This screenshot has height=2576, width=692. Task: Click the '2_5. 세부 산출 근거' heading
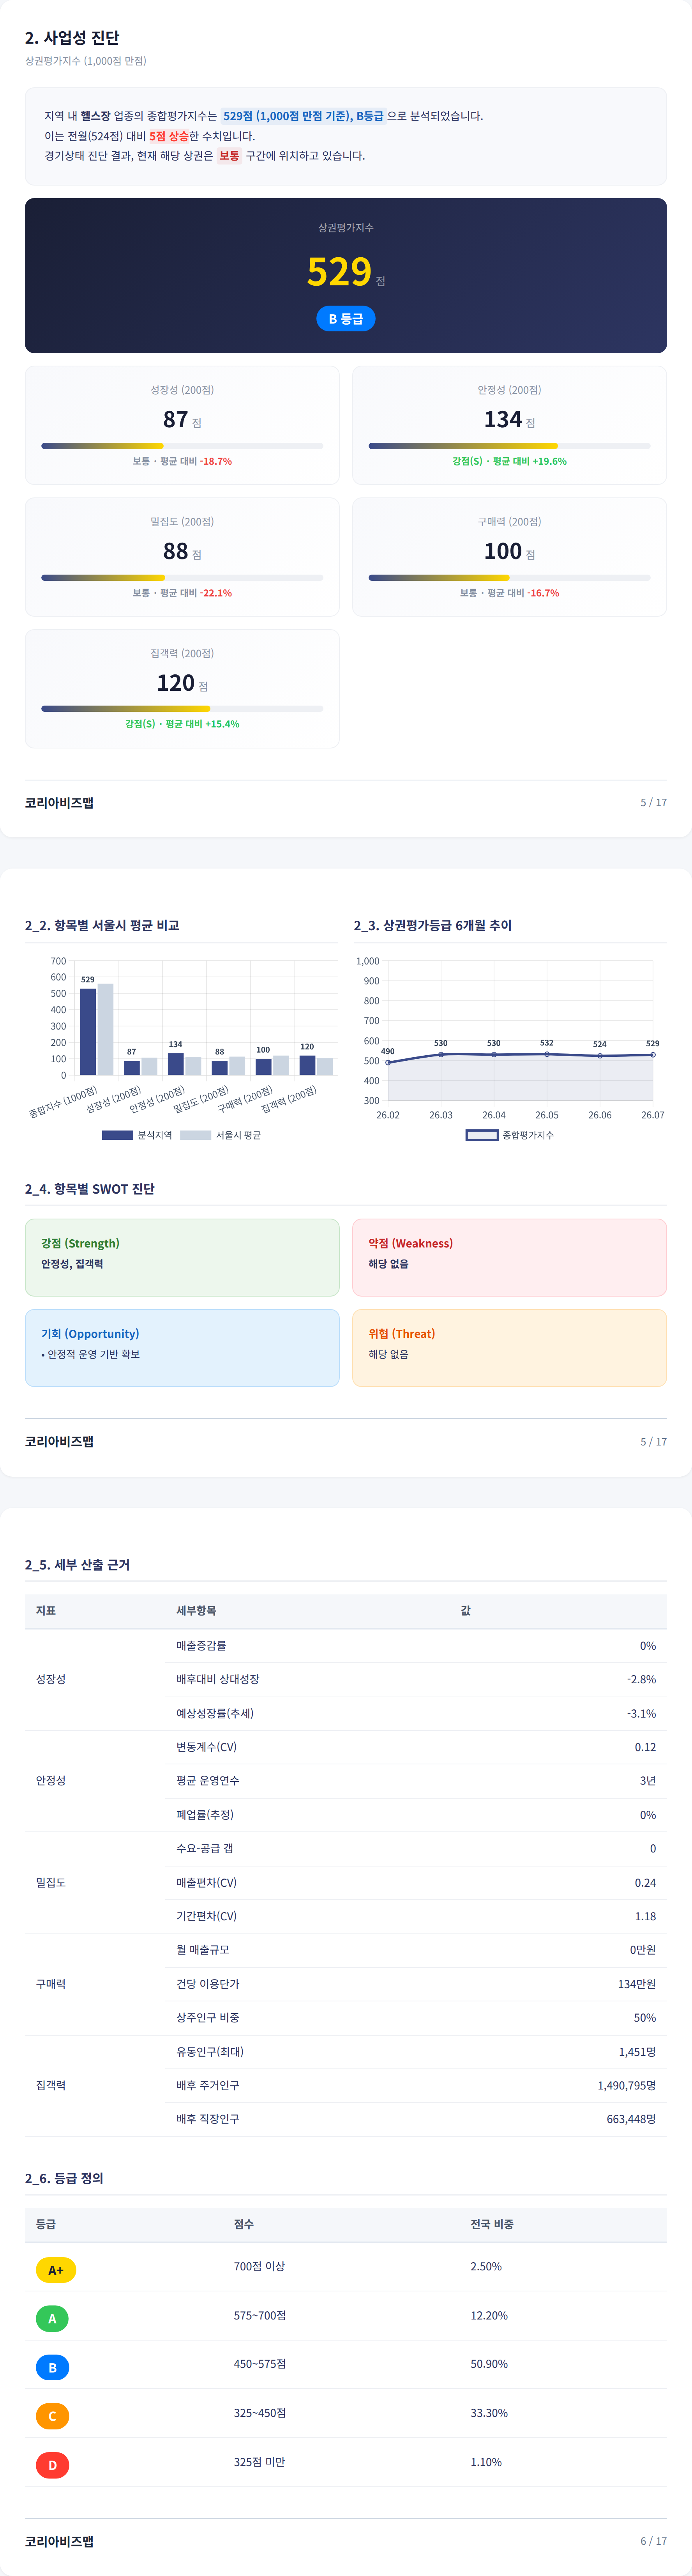coord(77,1565)
